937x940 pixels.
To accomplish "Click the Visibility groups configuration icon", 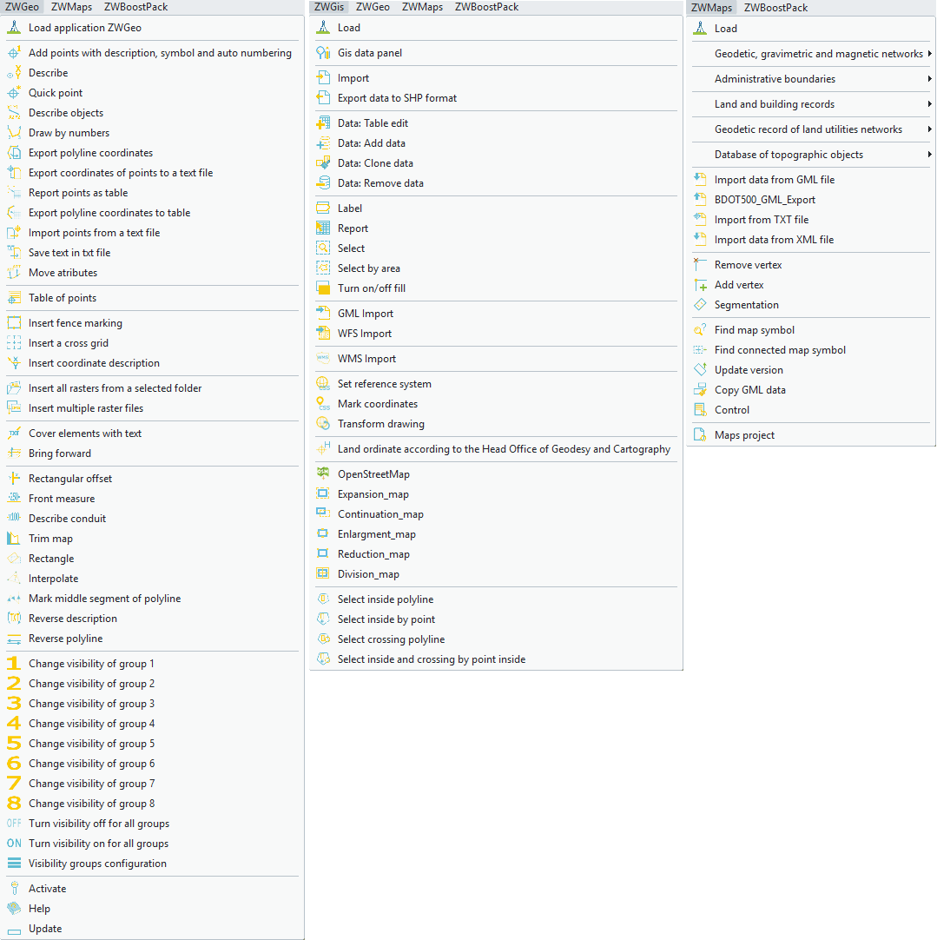I will coord(14,864).
